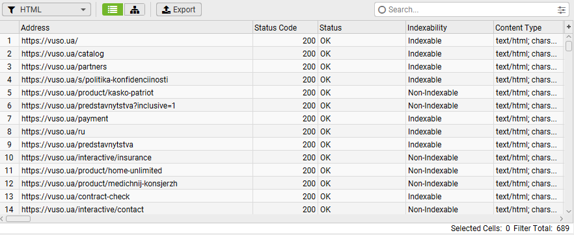
Task: Switch to tree structure view
Action: [x=134, y=10]
